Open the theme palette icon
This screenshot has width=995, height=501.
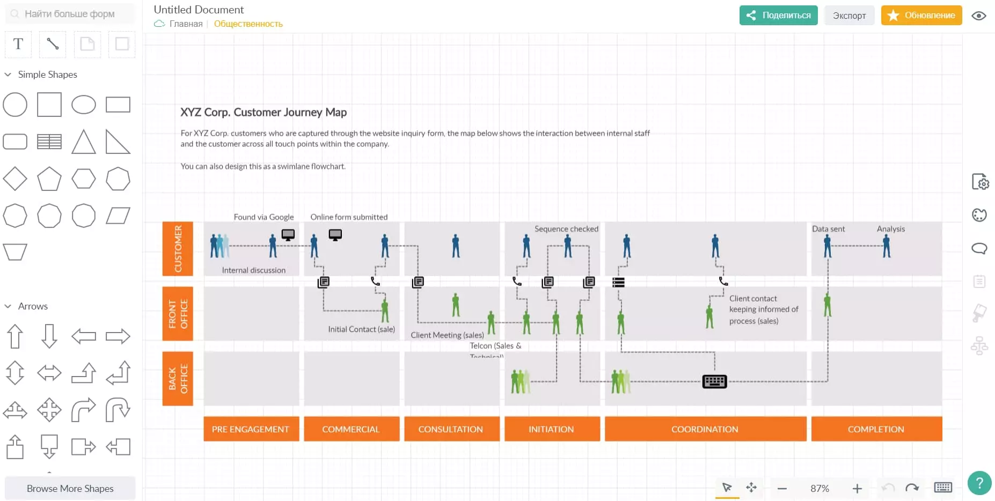point(979,215)
